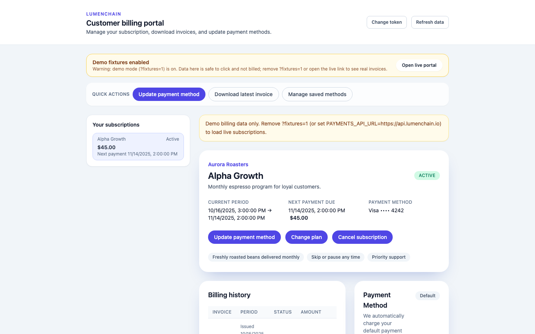This screenshot has height=334, width=535.
Task: Click the Freshly roasted beans chip
Action: (x=256, y=257)
